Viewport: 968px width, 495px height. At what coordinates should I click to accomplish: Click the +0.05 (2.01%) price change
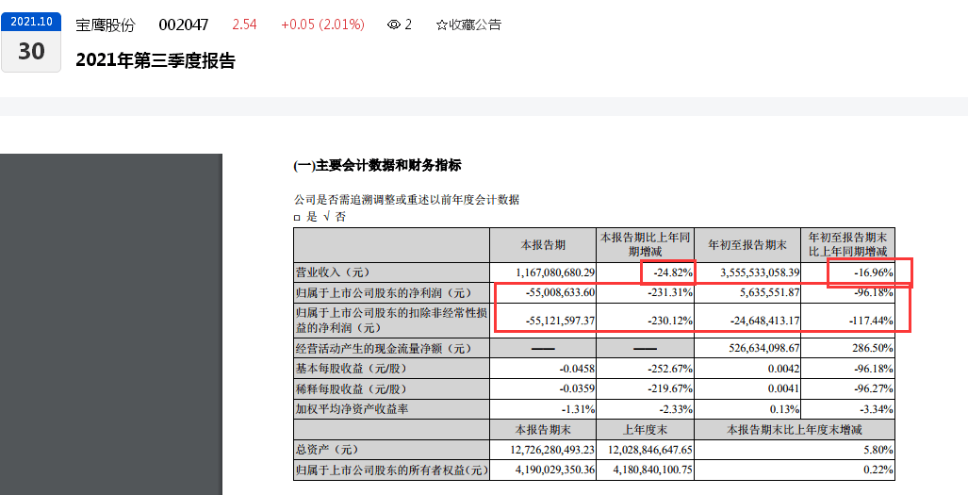[x=322, y=25]
